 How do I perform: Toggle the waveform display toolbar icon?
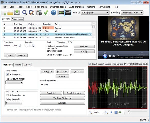pyautogui.click(x=61, y=12)
